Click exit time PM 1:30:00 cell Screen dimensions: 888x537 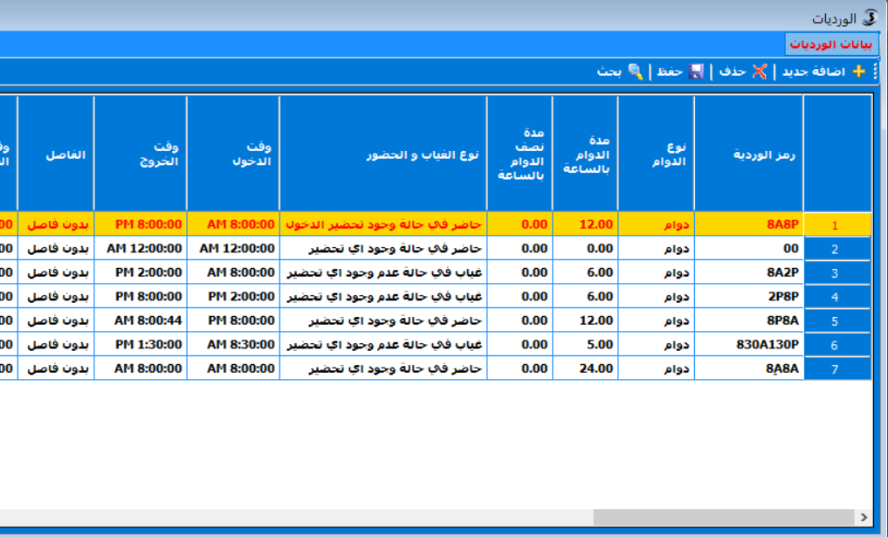[x=141, y=344]
